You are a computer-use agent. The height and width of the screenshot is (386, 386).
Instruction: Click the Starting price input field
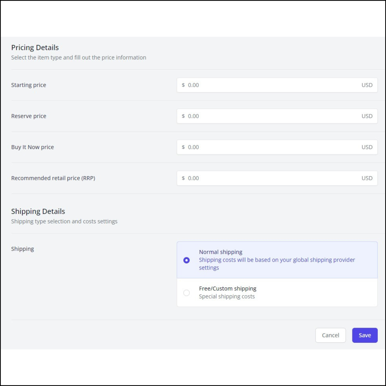[x=277, y=85]
